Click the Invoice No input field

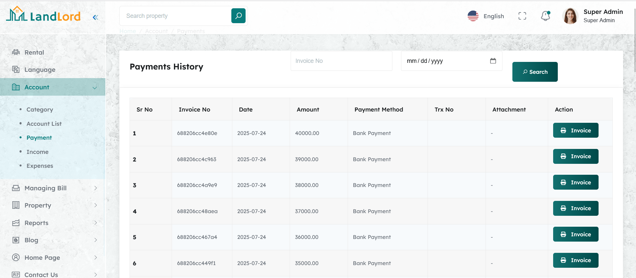point(341,61)
